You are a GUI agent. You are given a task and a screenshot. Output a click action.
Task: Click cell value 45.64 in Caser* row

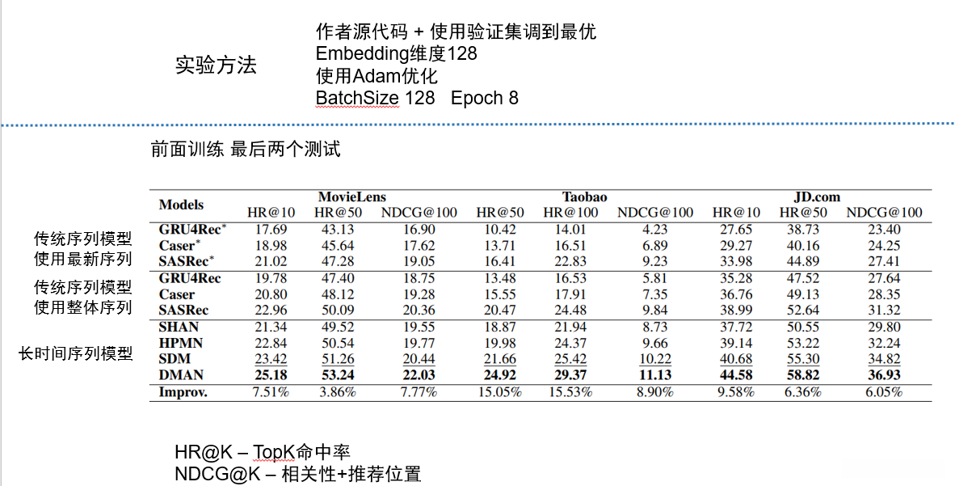click(x=338, y=245)
